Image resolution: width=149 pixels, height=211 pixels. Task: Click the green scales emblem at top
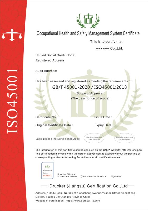pyautogui.click(x=88, y=21)
